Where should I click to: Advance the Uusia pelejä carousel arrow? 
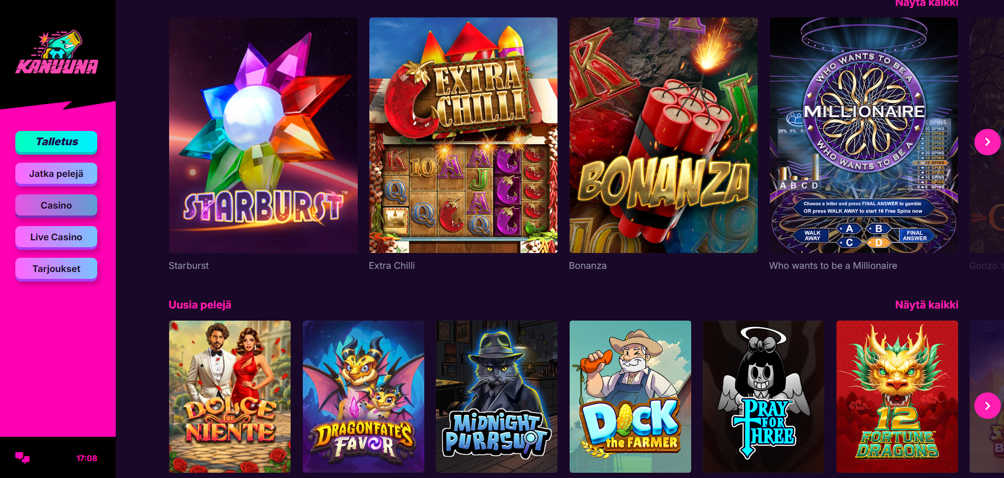pyautogui.click(x=987, y=406)
